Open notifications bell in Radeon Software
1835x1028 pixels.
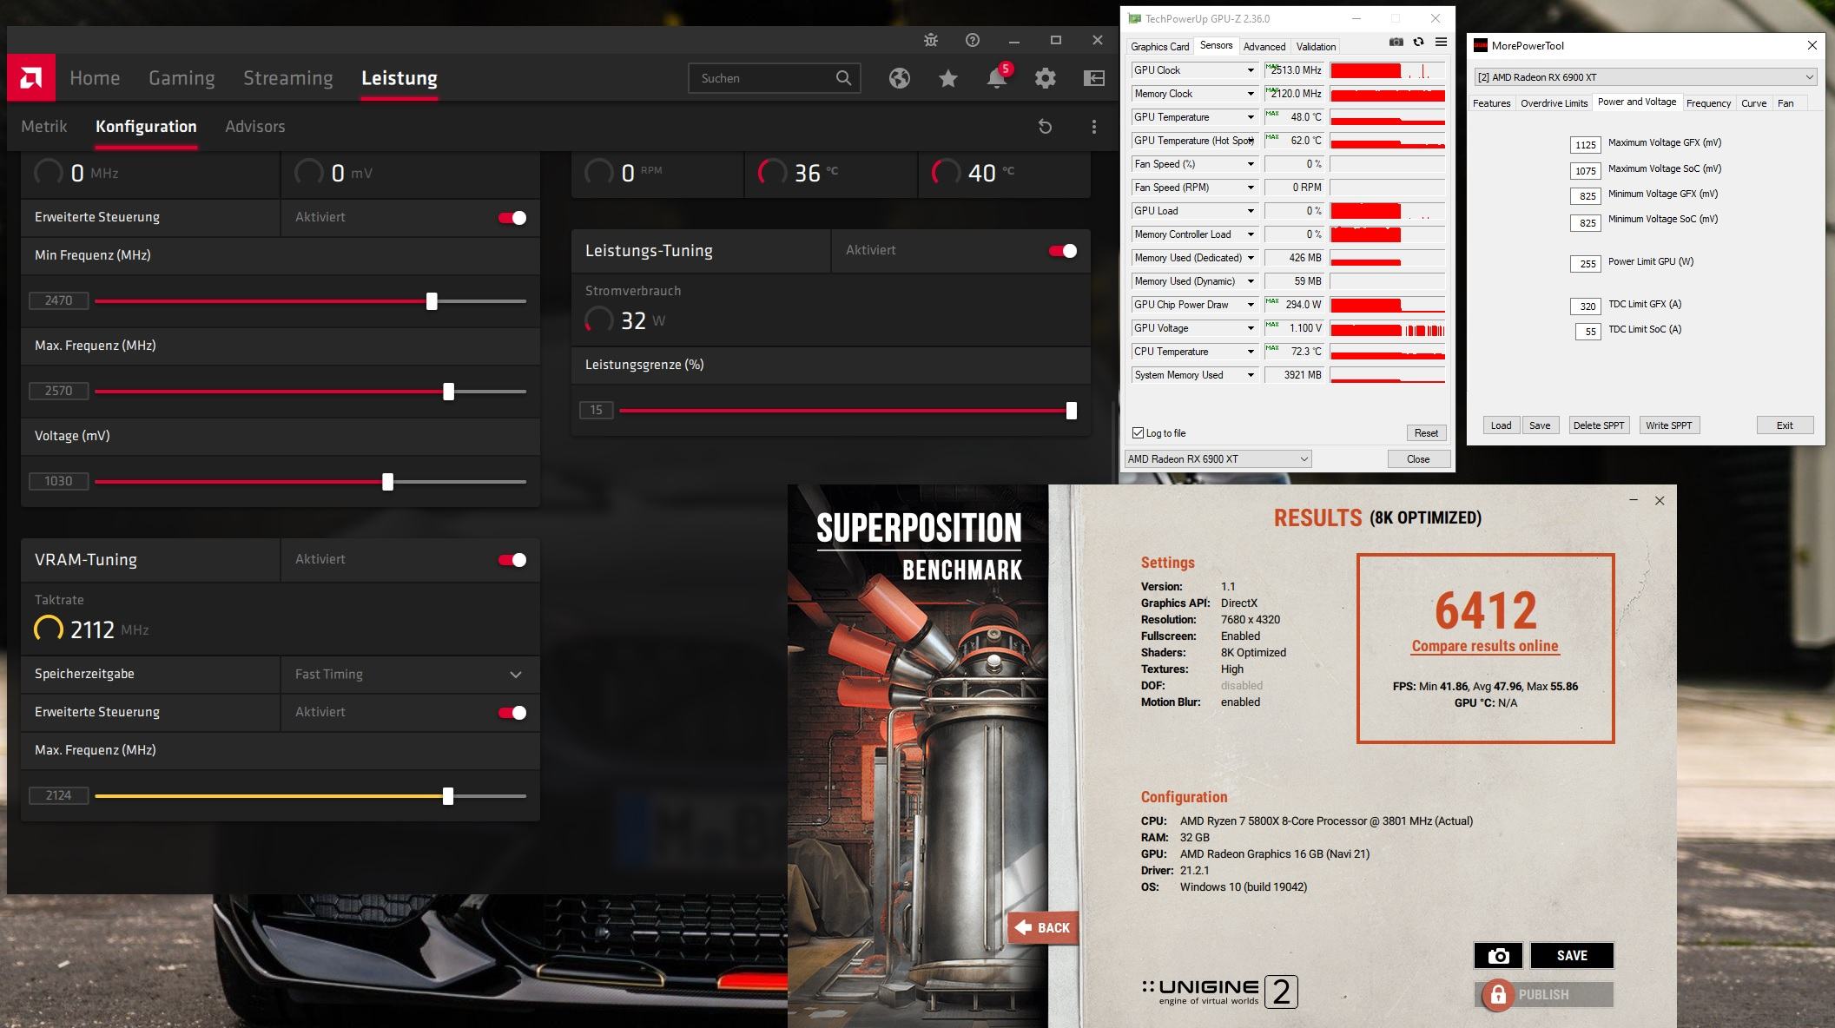pos(996,78)
